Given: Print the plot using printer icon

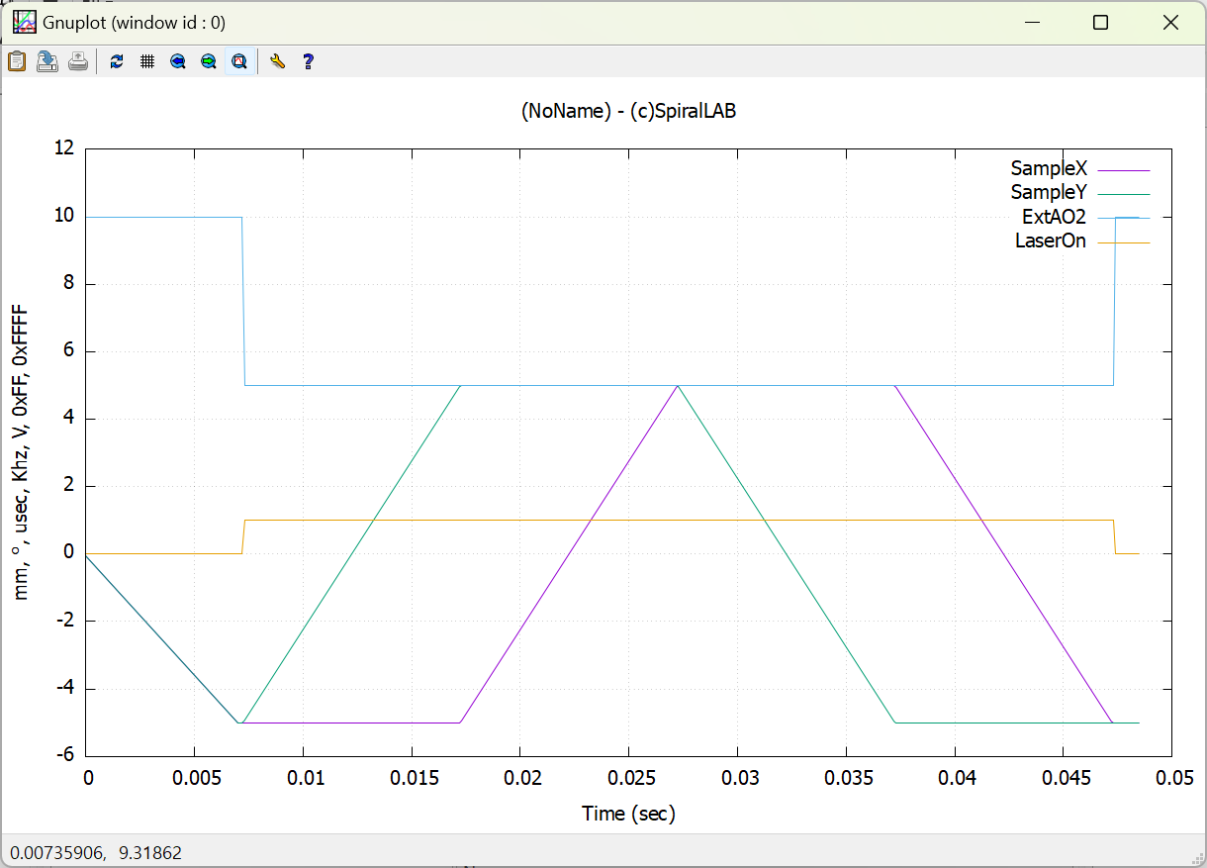Looking at the screenshot, I should [x=77, y=61].
